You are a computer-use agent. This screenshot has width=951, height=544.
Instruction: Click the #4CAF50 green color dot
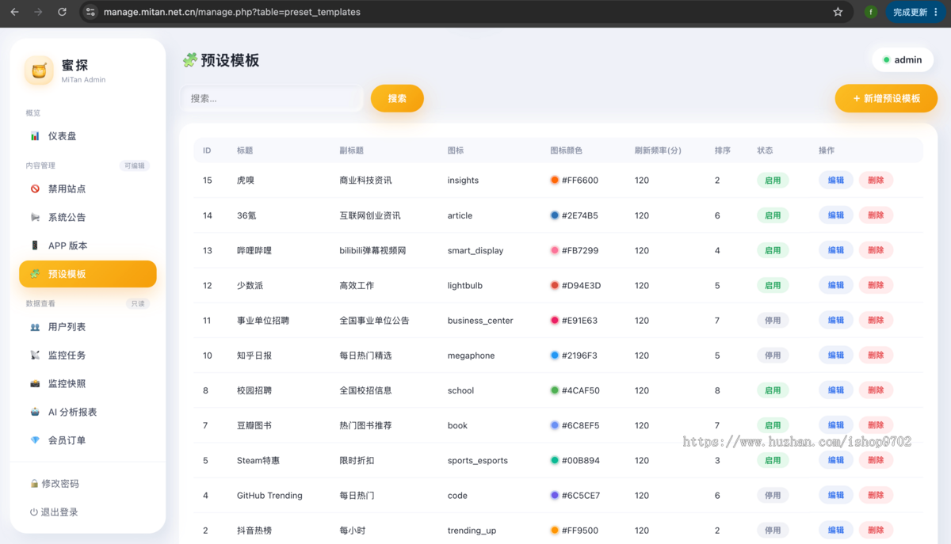pos(555,390)
